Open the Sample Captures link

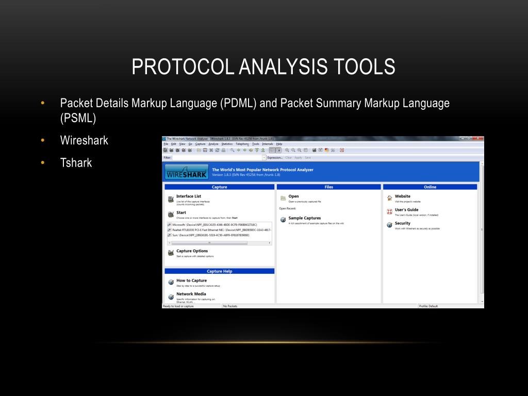304,218
